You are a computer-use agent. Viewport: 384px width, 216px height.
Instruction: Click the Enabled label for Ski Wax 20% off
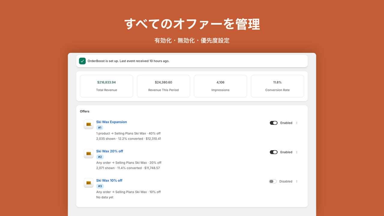286,152
